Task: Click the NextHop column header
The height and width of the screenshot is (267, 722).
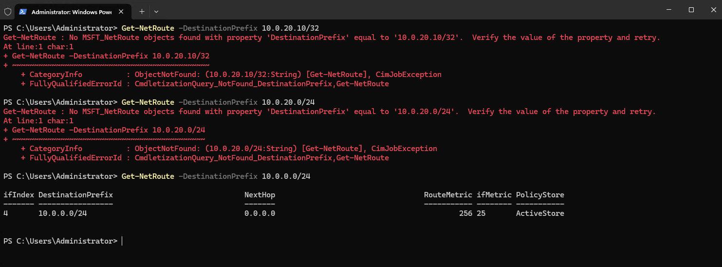Action: coord(259,195)
